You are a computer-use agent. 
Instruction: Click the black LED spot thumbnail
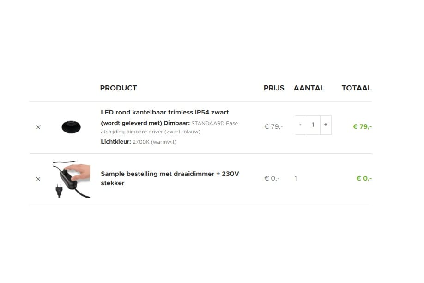tap(71, 126)
